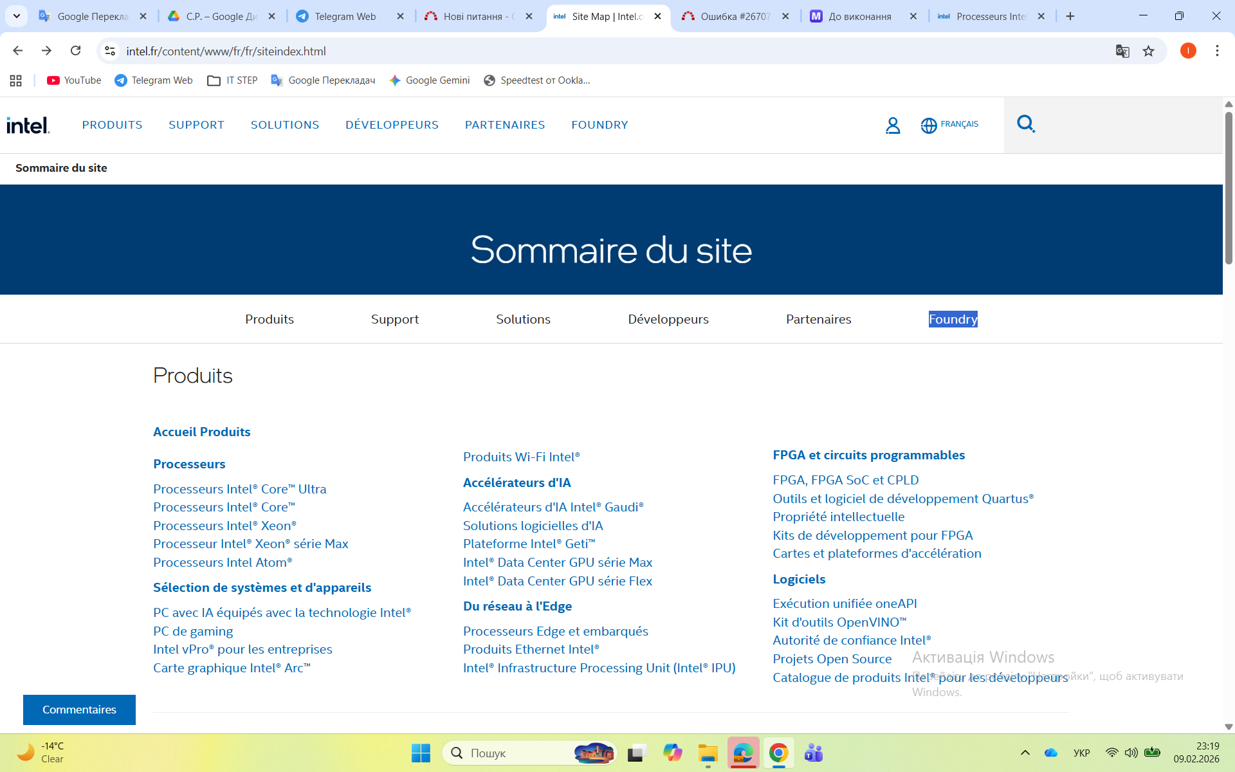Switch to the Telegram Web tab
The image size is (1235, 772).
[x=345, y=17]
